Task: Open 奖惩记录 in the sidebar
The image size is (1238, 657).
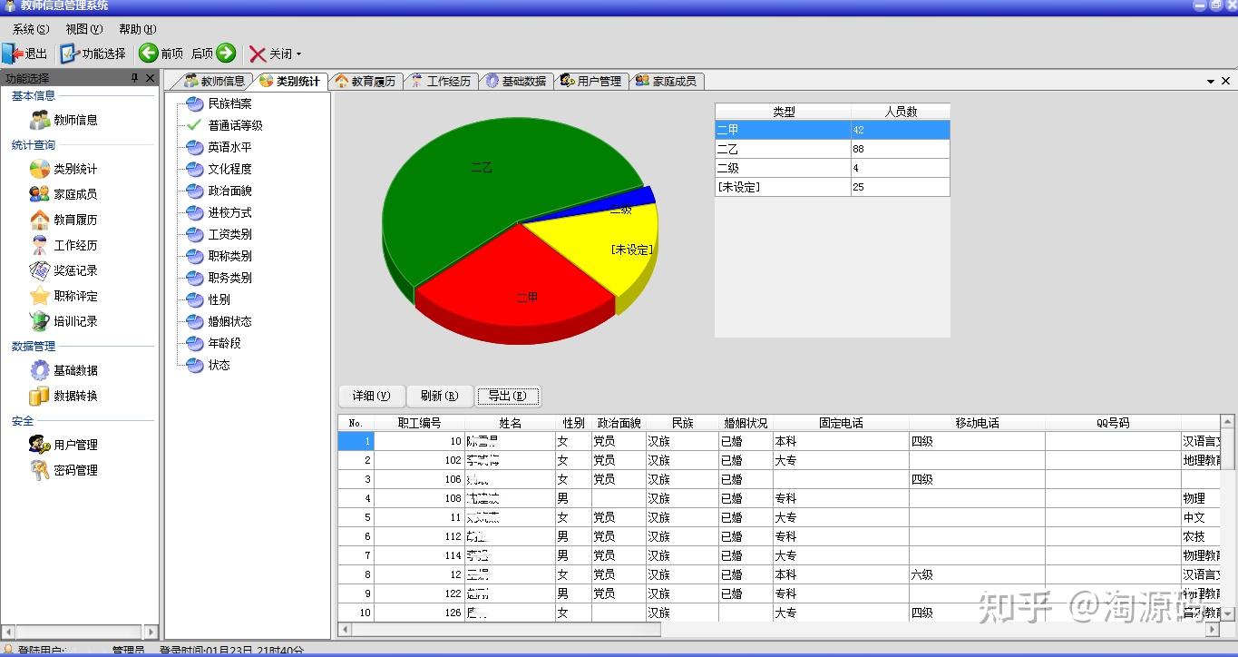Action: point(63,270)
